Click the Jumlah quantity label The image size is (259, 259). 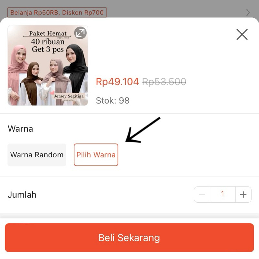point(22,195)
